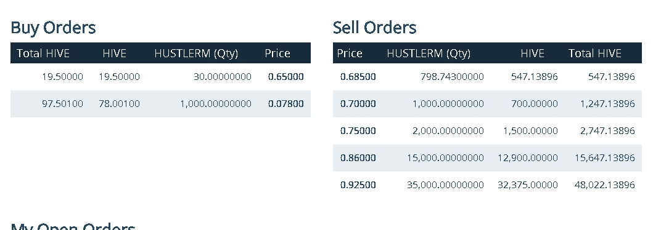Click the Sell Orders Total HIVE header
661x230 pixels.
point(595,54)
